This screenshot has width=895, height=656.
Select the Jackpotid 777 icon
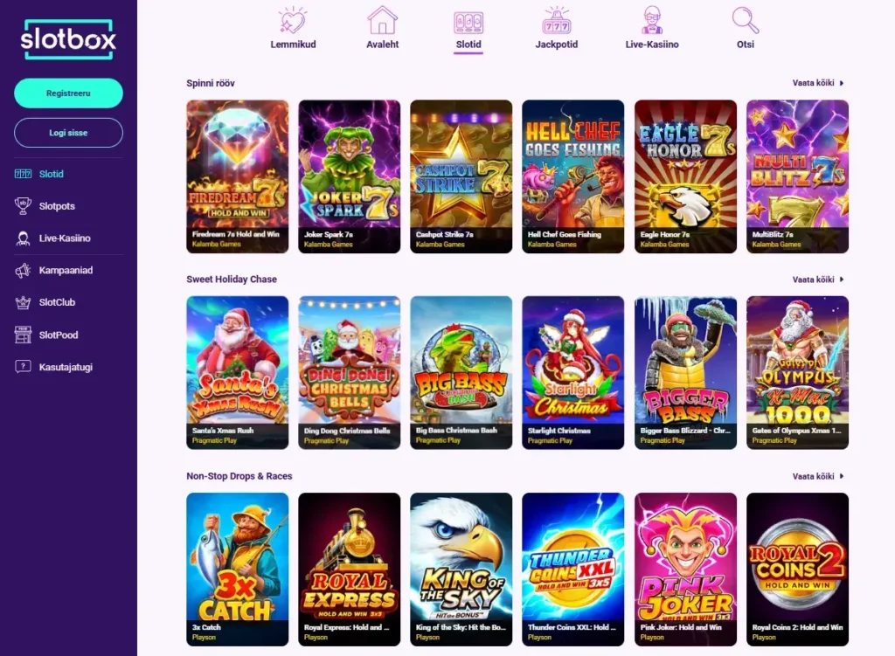pos(557,21)
